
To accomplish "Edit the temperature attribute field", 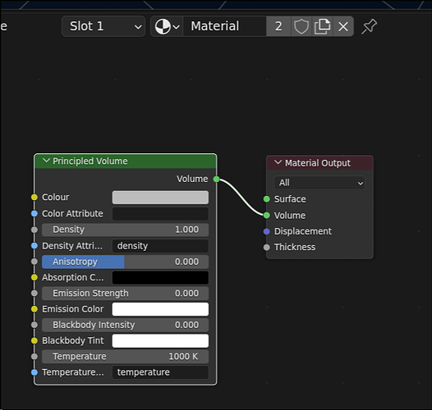I will point(160,372).
